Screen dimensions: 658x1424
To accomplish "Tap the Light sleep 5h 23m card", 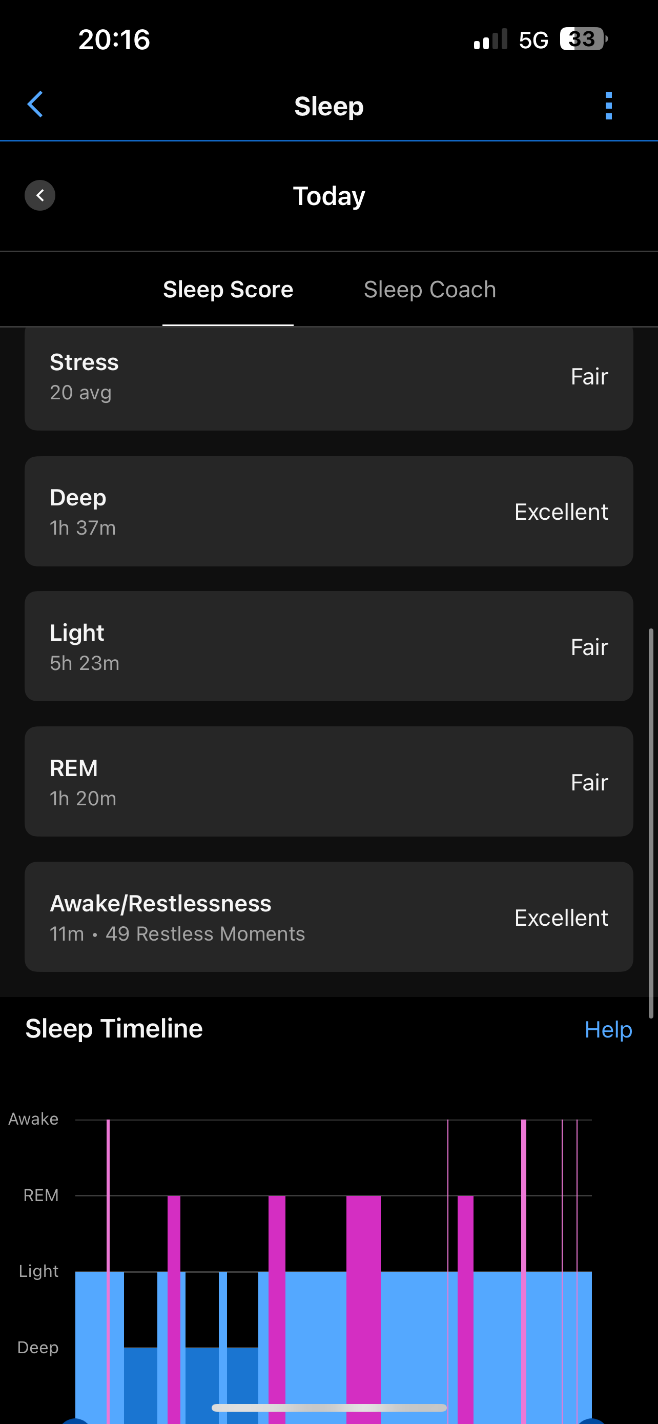I will coord(328,646).
